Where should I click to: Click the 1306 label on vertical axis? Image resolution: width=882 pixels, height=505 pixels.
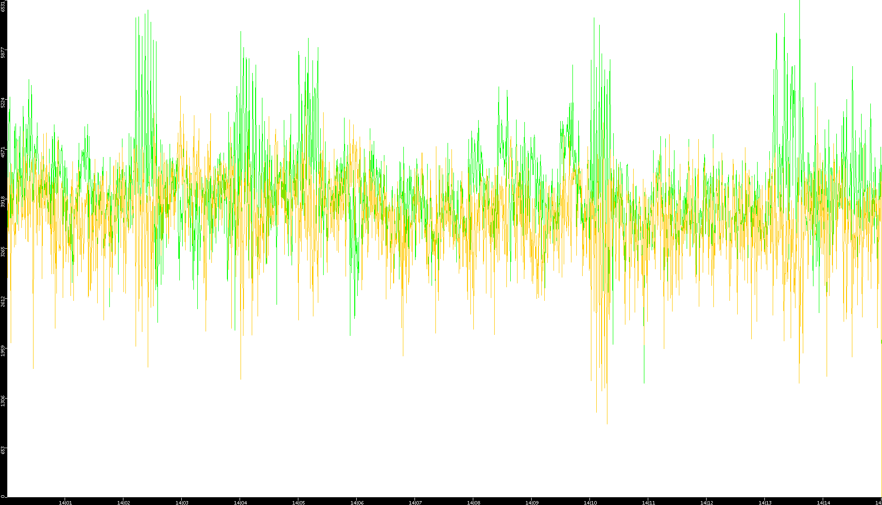coord(3,401)
